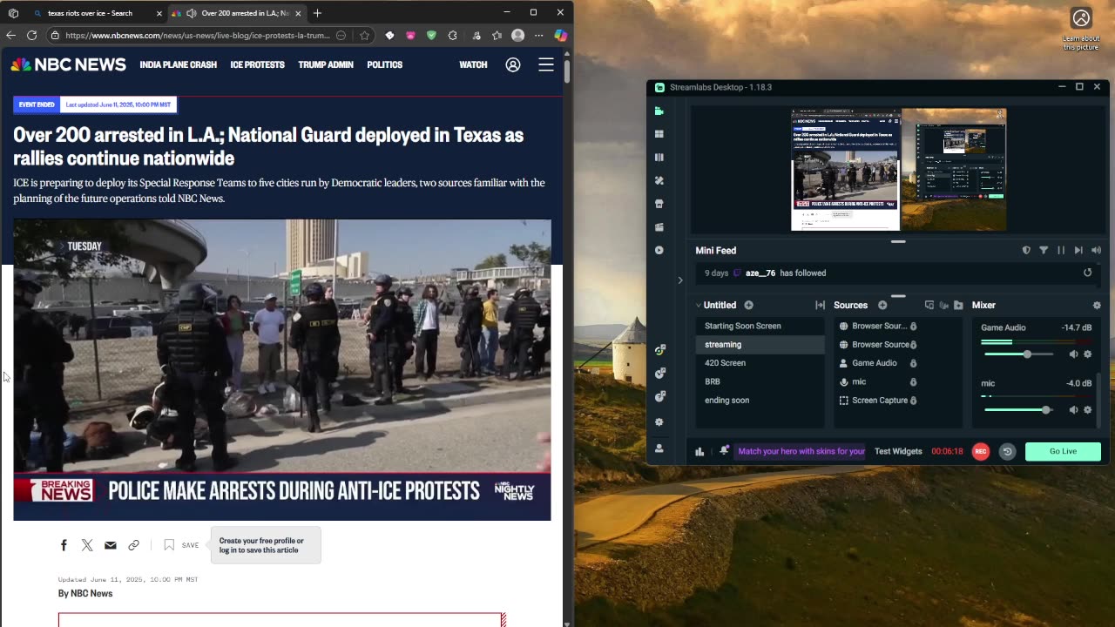Viewport: 1115px width, 627px height.
Task: Open the Layout Editor icon in the Streamlabs sidebar
Action: click(x=659, y=158)
